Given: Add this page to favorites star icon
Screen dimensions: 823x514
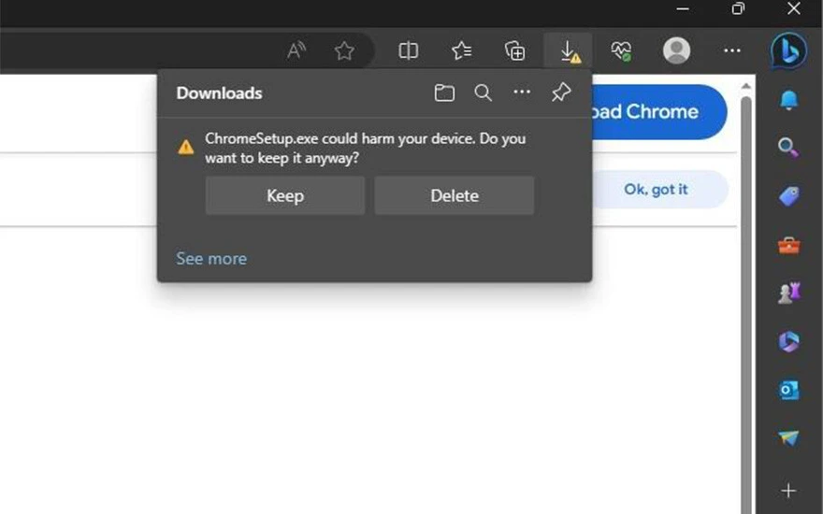Looking at the screenshot, I should click(344, 50).
